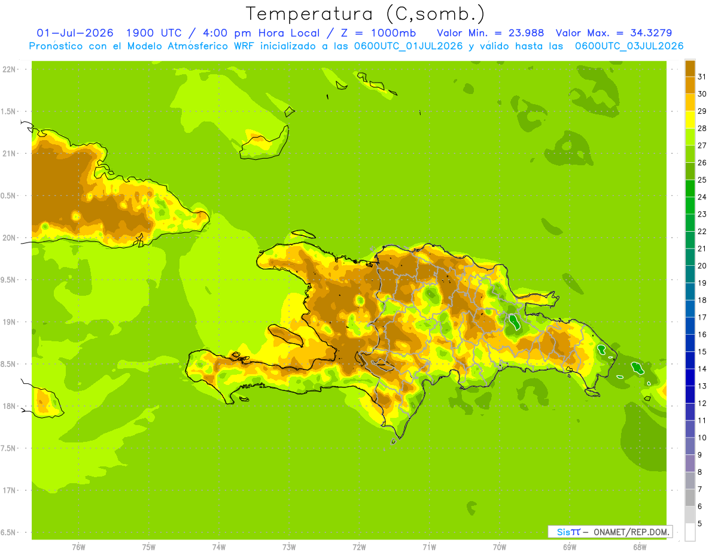
Task: Click legend value "31"
Action: 702,77
